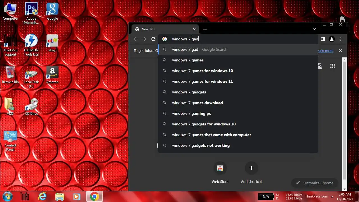The width and height of the screenshot is (359, 202).
Task: Close the New Tab tab
Action: coord(194,29)
